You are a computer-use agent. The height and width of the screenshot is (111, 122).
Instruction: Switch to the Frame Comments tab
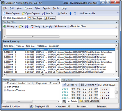coord(89,101)
